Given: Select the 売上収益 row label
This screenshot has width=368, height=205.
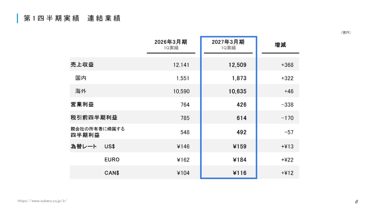Looking at the screenshot, I should pyautogui.click(x=82, y=65).
